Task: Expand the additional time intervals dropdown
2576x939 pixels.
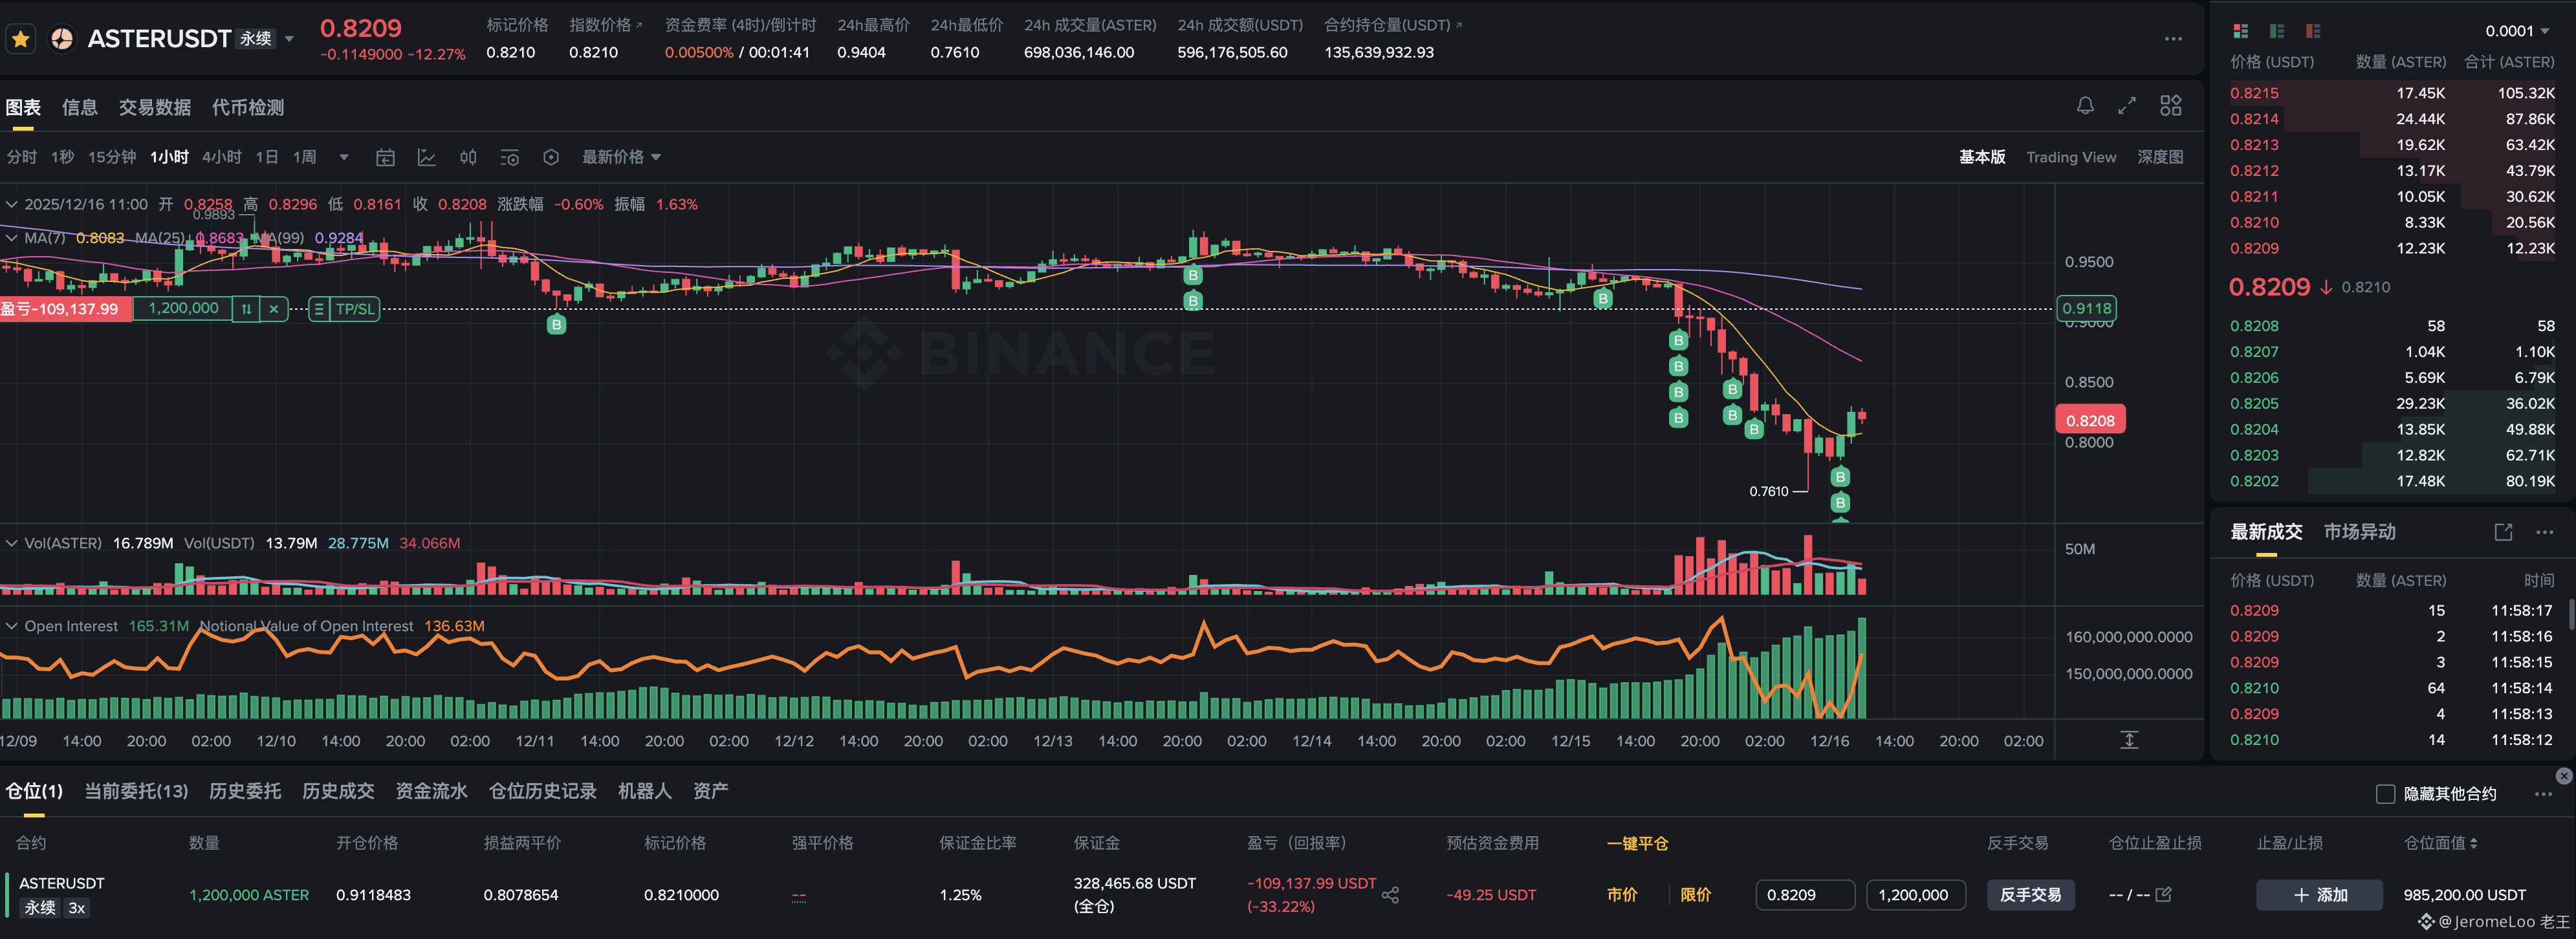Action: [344, 157]
